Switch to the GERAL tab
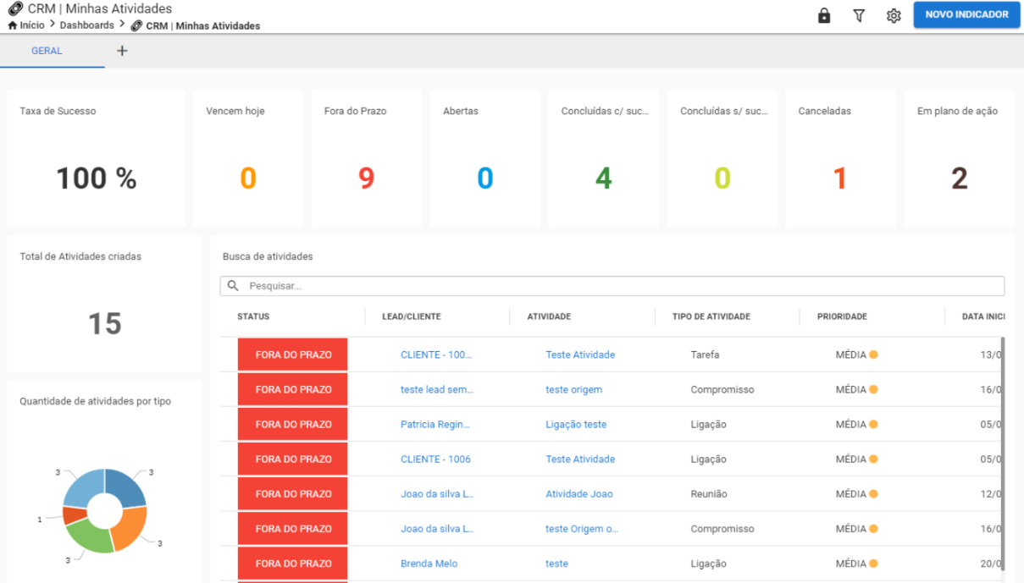1024x583 pixels. (x=47, y=51)
